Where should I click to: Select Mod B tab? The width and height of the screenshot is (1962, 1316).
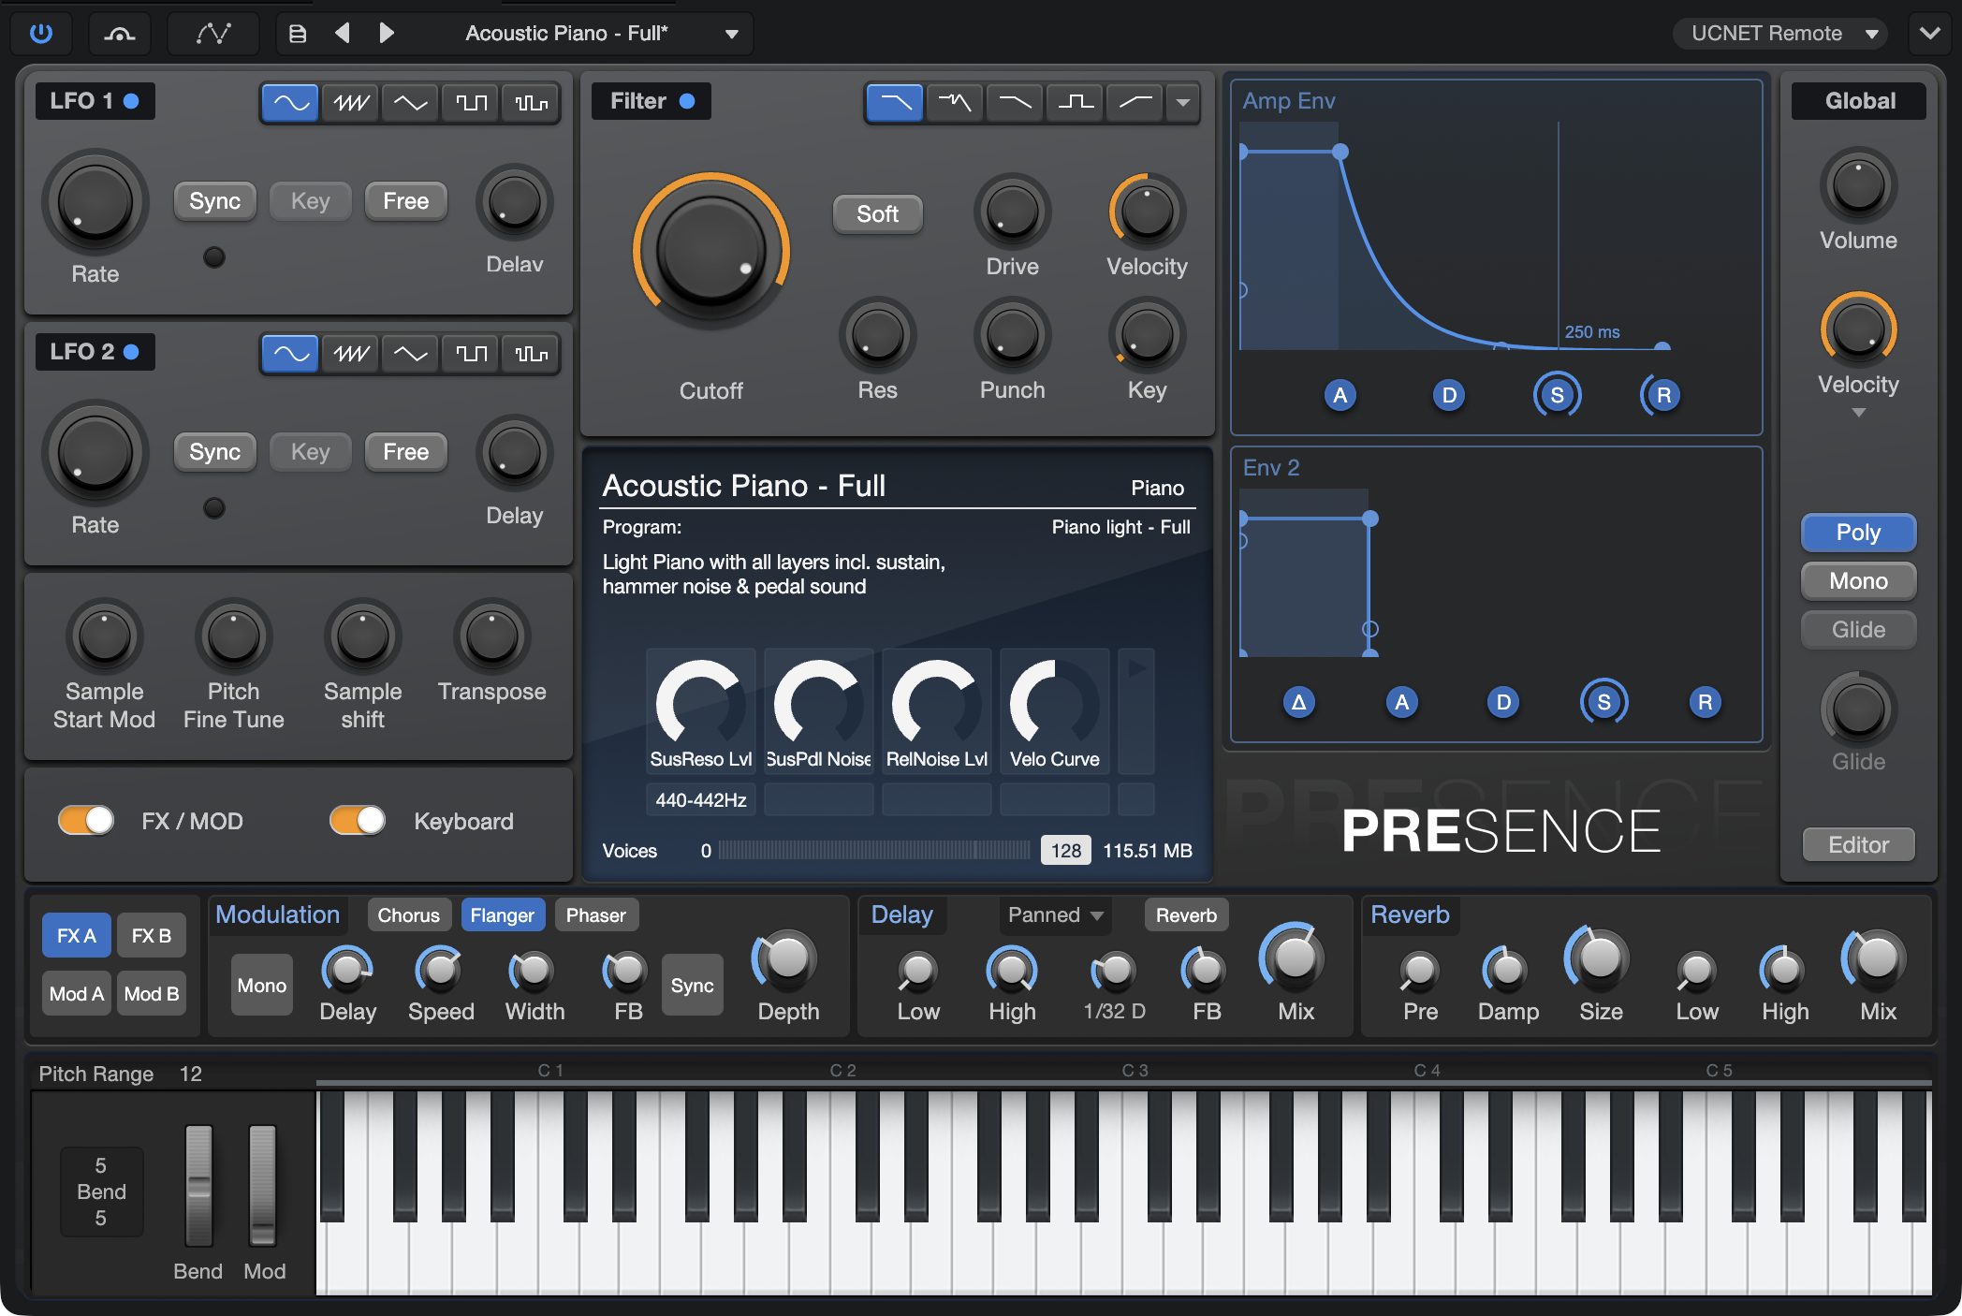coord(152,994)
